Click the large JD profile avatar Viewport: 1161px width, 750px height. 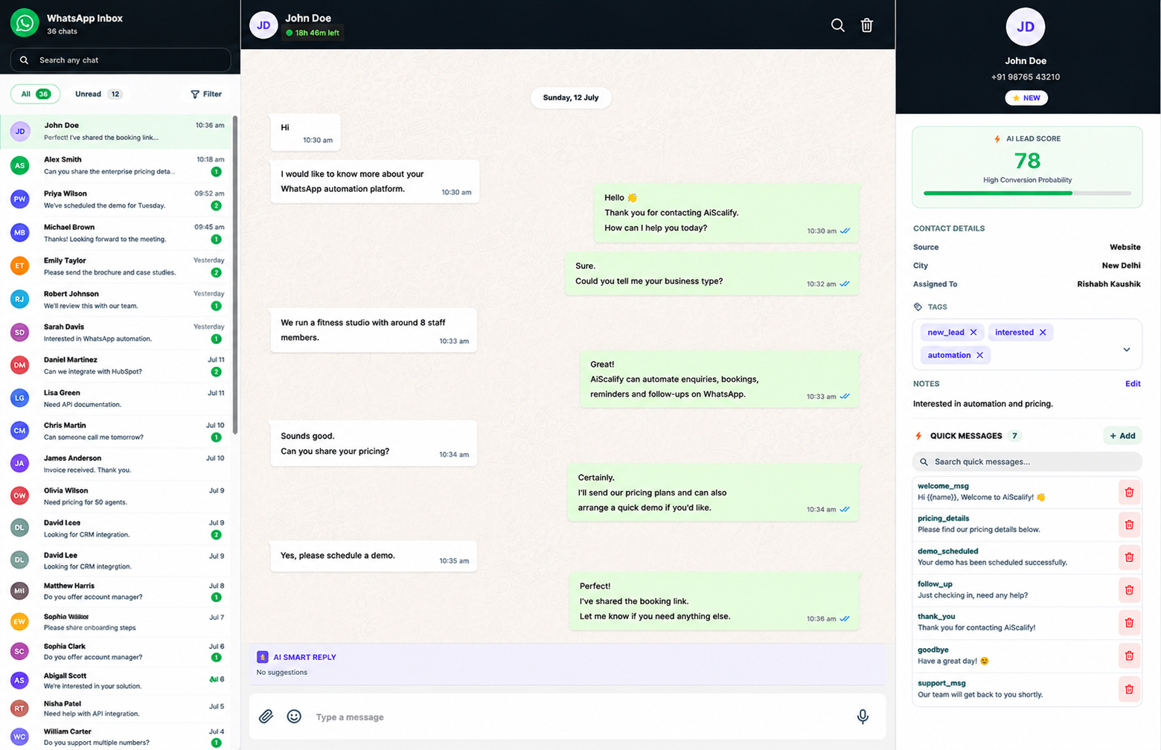pyautogui.click(x=1026, y=27)
